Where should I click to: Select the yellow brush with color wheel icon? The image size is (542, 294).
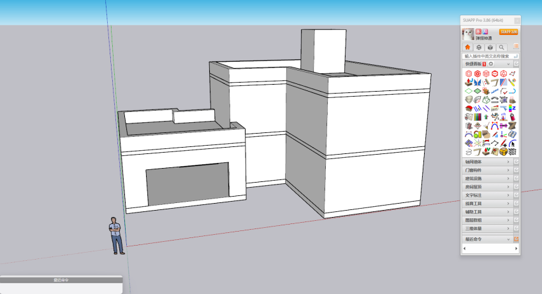[x=512, y=82]
